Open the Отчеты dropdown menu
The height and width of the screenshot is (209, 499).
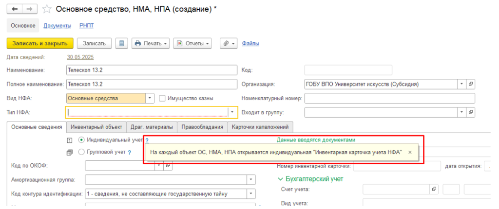click(x=192, y=44)
